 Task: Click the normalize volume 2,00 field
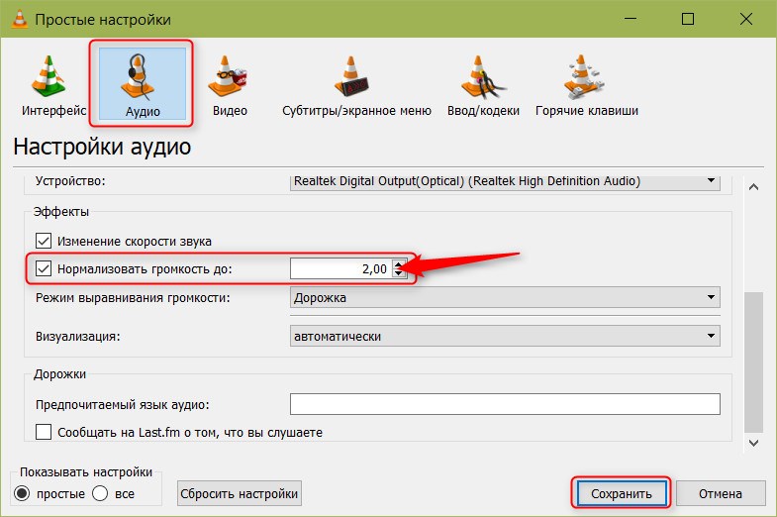coord(341,268)
